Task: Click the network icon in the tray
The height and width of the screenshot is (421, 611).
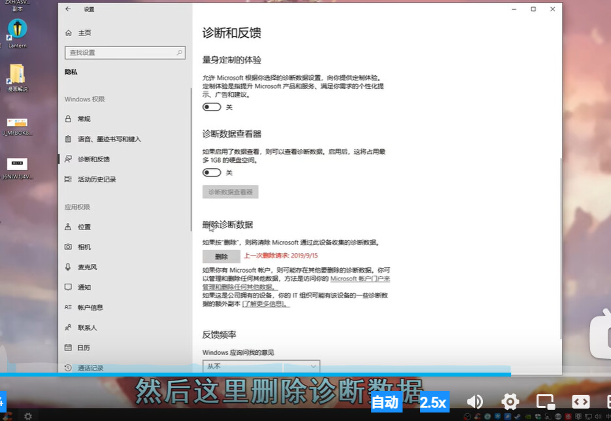Action: click(588, 416)
